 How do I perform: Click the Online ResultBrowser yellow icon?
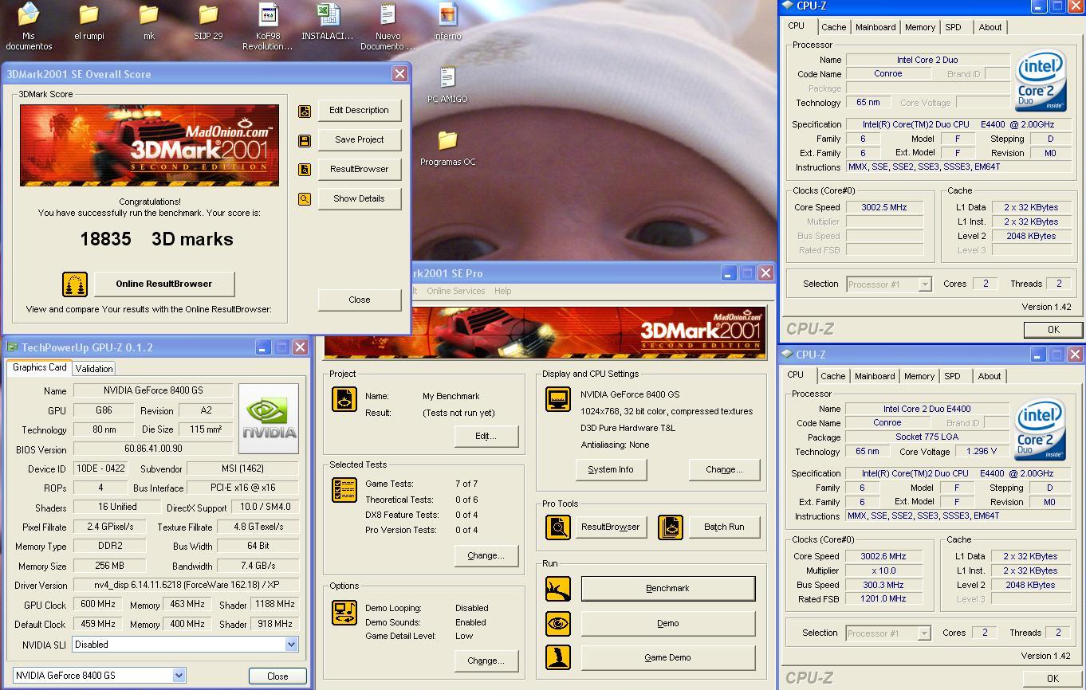point(75,284)
